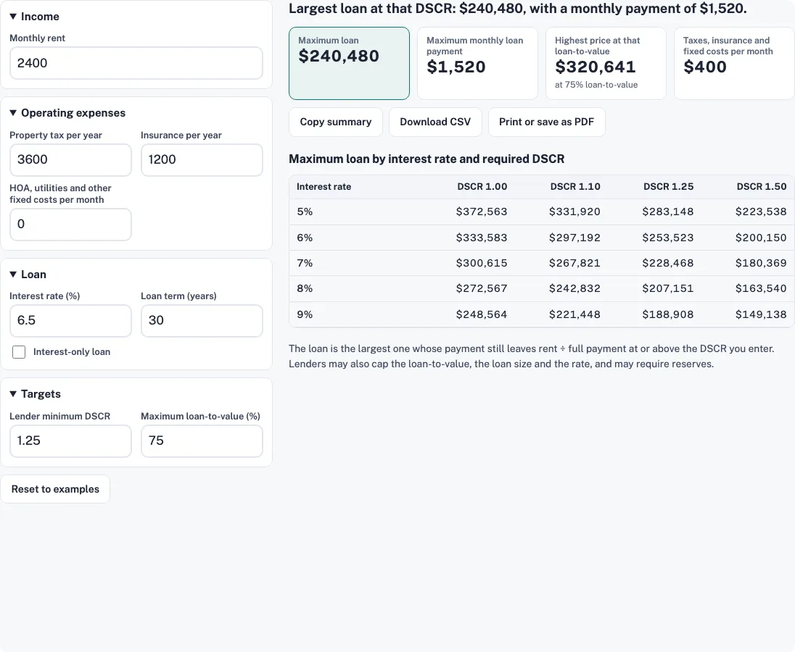The height and width of the screenshot is (652, 795).
Task: Click the $200,150 table cell
Action: pyautogui.click(x=761, y=238)
